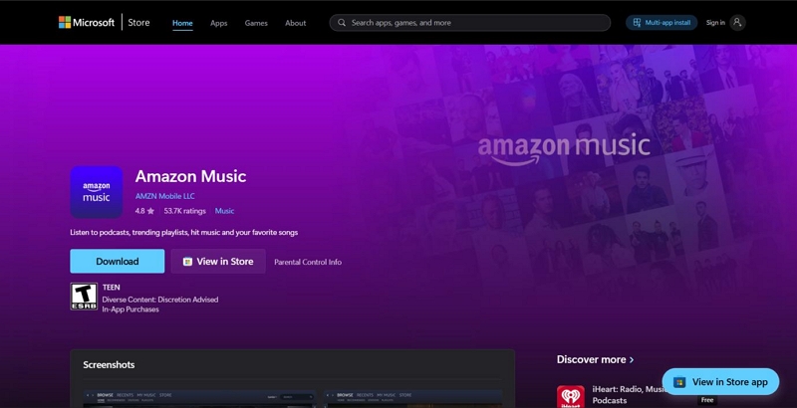The image size is (797, 408).
Task: Click the 4.8 star rating
Action: click(144, 211)
